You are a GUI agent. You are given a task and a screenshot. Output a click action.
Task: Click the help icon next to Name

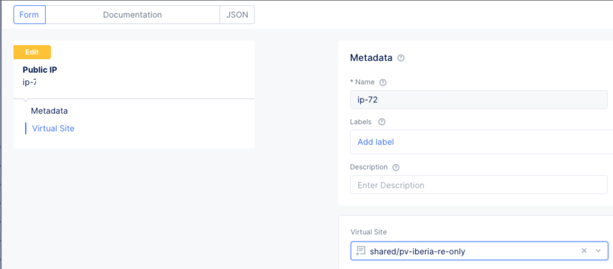coord(383,82)
